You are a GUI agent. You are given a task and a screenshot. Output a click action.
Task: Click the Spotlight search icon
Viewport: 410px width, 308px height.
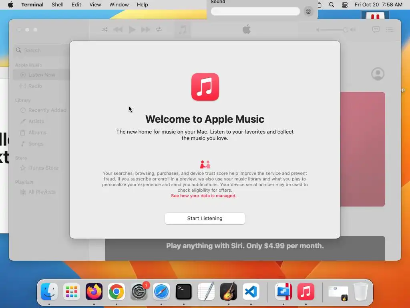pos(332,5)
